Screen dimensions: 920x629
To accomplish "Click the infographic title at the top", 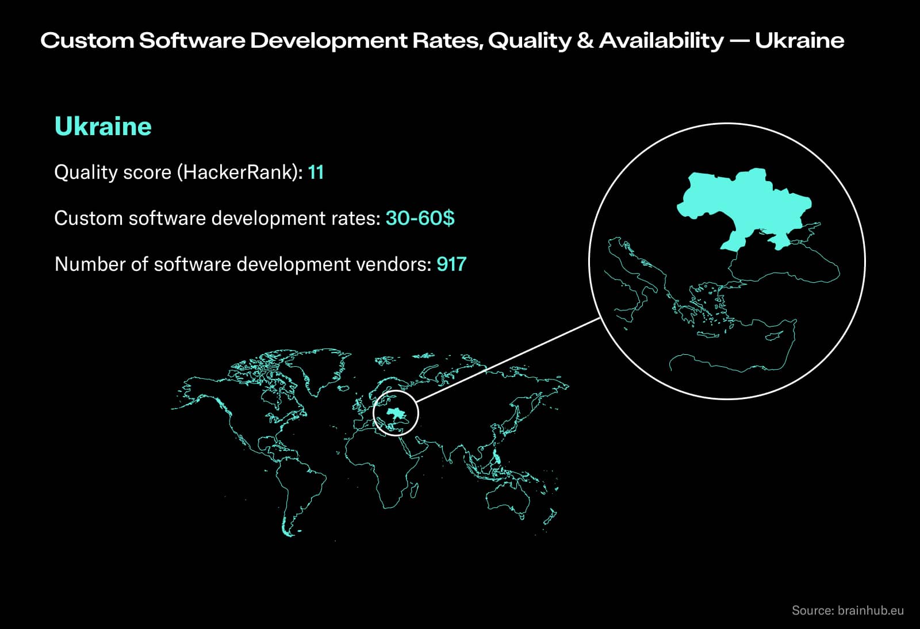I will 442,40.
